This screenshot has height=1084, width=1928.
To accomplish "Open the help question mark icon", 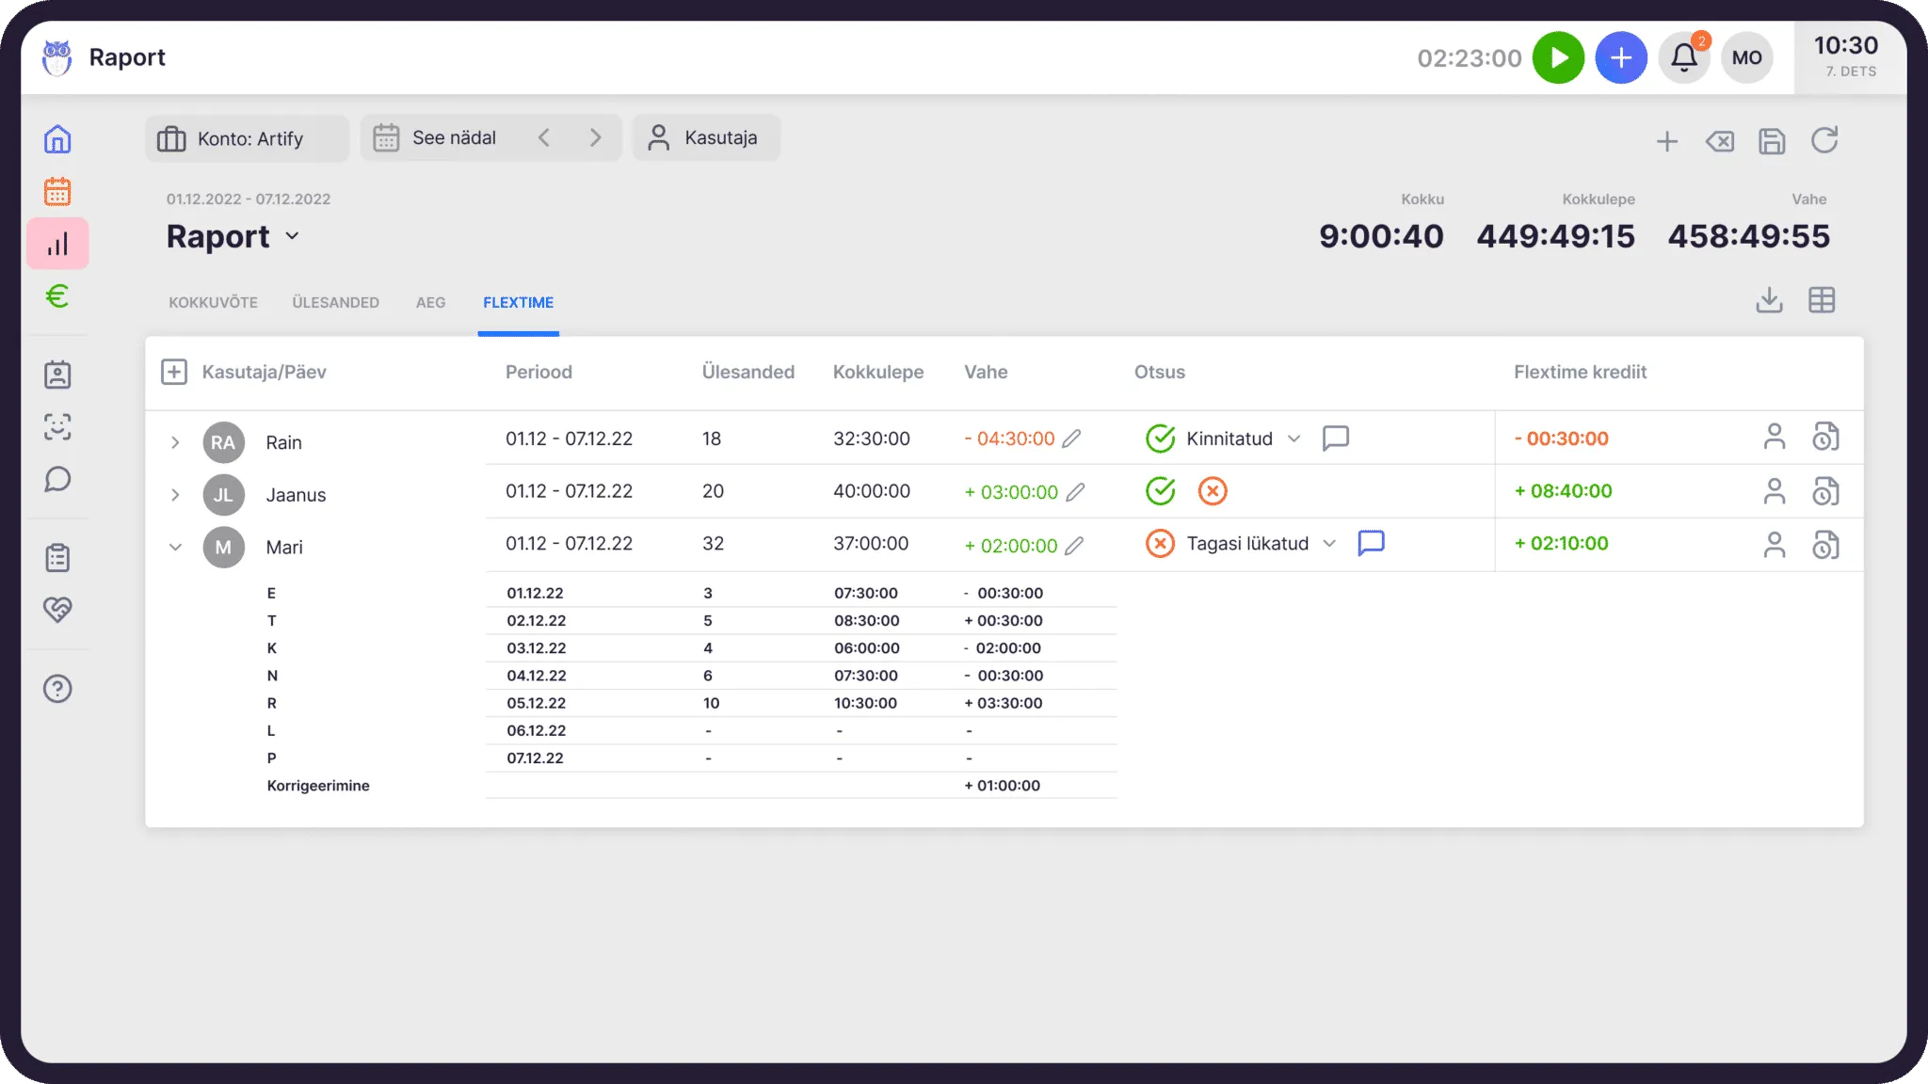I will point(57,689).
